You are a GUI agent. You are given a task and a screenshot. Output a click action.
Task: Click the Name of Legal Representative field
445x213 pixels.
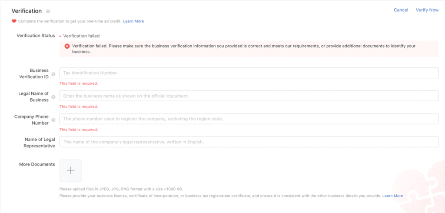click(x=249, y=142)
